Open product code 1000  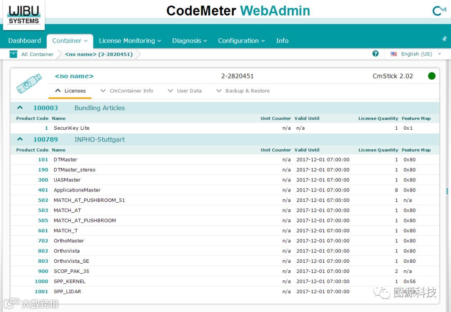tap(41, 281)
